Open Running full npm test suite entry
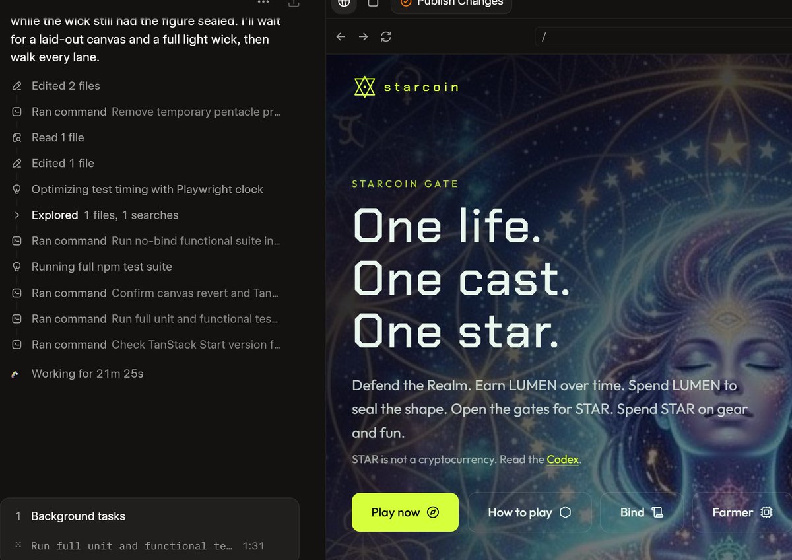This screenshot has width=792, height=560. (x=102, y=267)
